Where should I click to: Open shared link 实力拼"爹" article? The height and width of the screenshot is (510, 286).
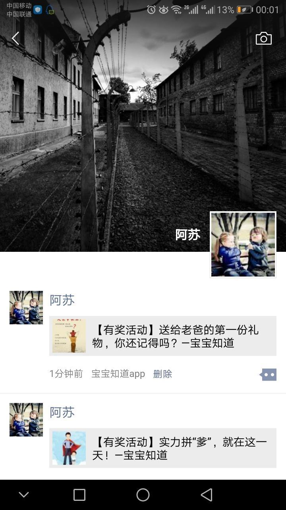coord(163,448)
